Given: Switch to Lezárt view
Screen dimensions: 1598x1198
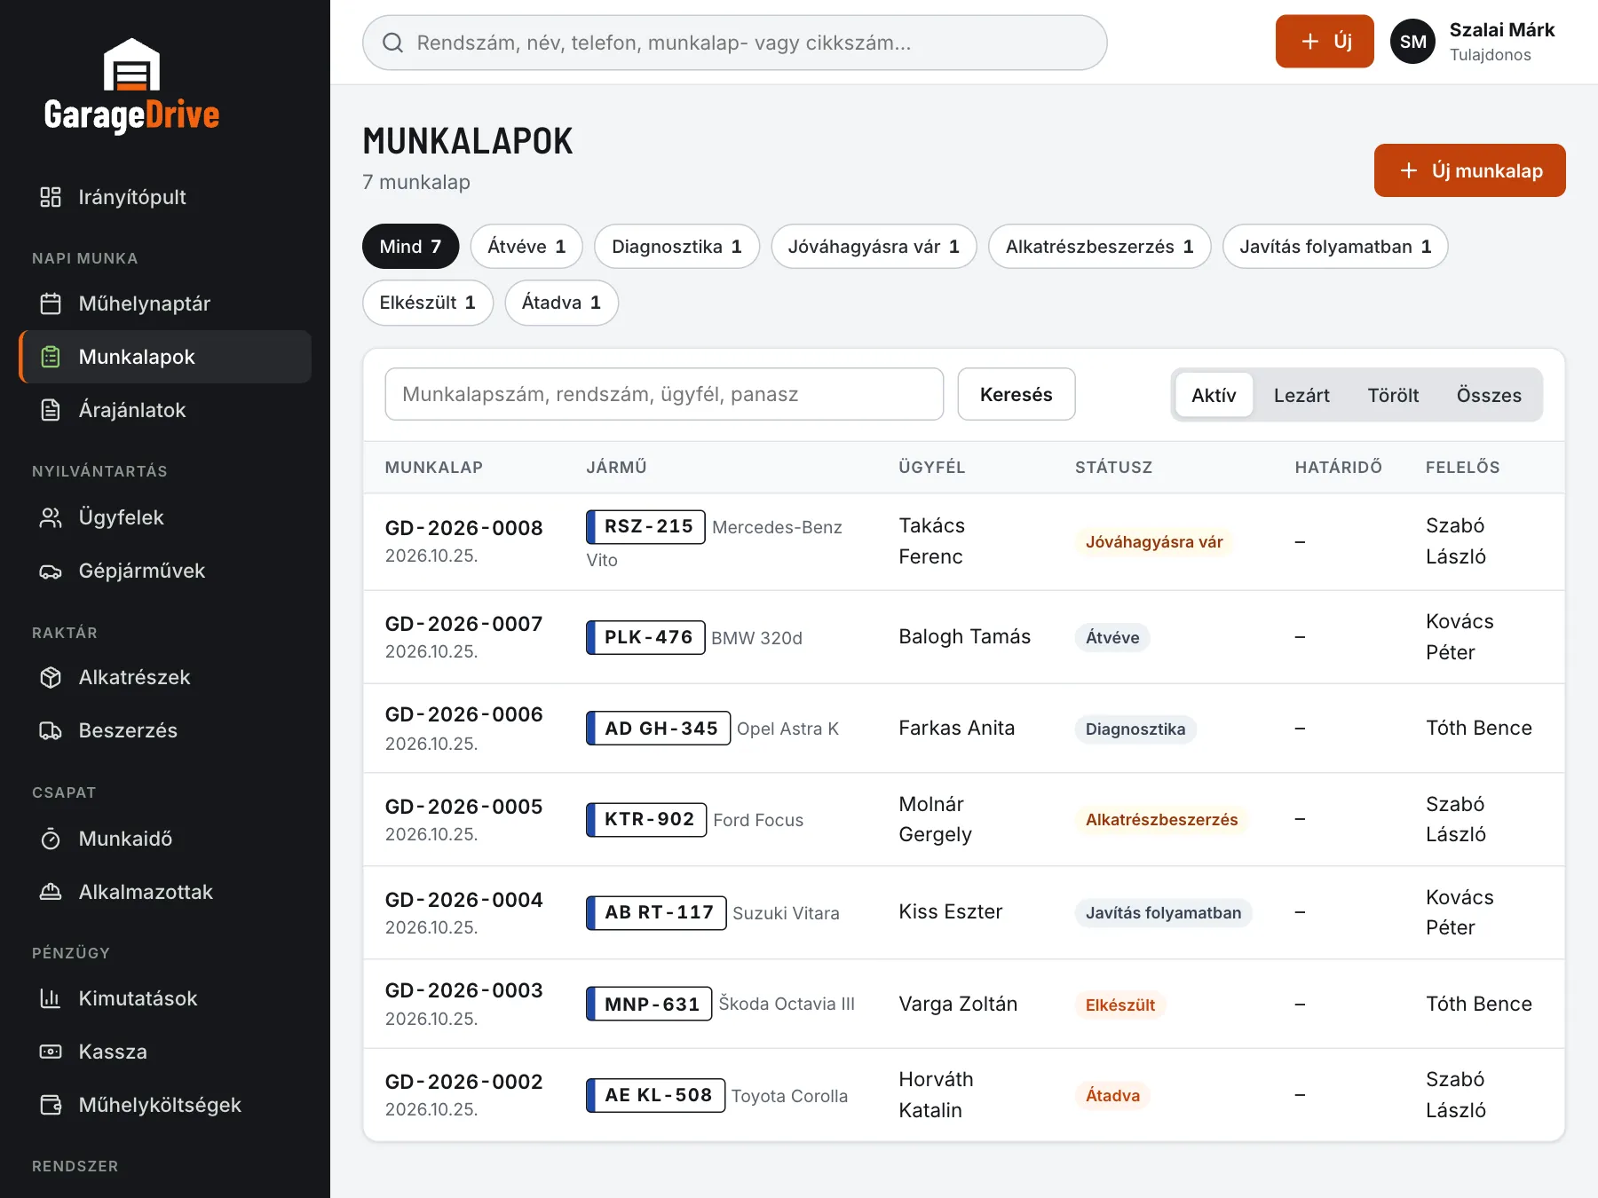Looking at the screenshot, I should tap(1301, 395).
